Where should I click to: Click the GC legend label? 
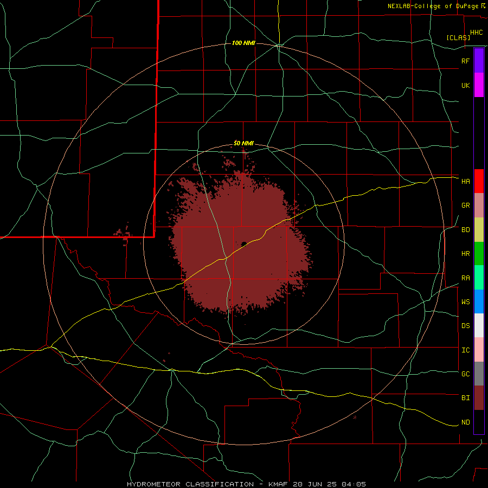[x=465, y=374]
